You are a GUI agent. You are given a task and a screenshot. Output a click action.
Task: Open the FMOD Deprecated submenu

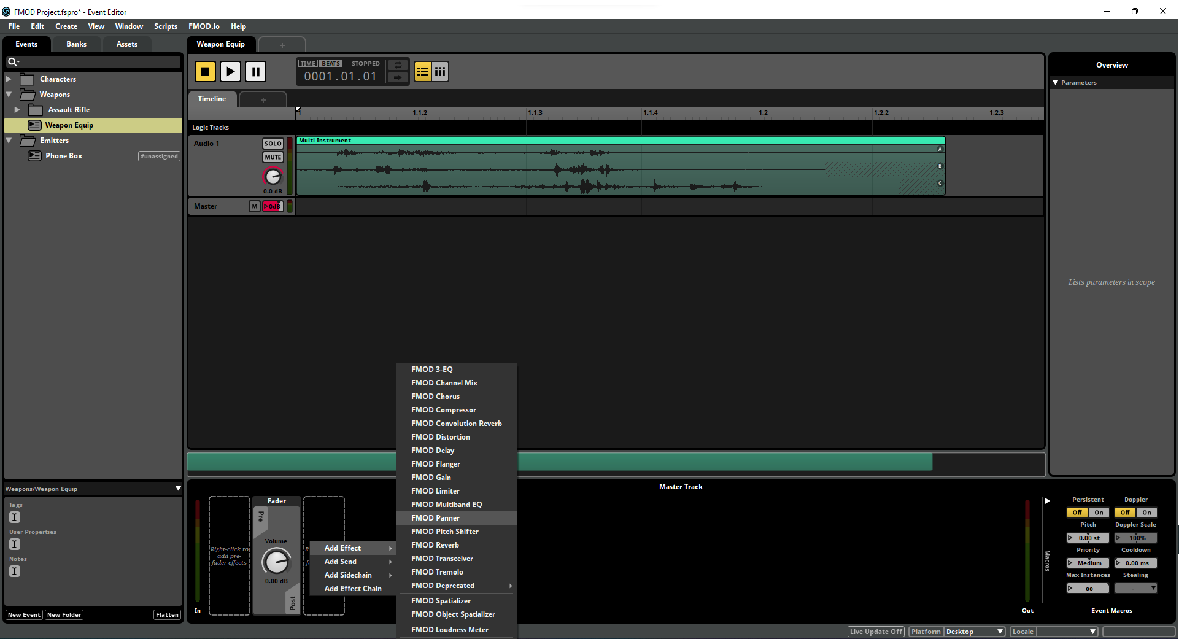tap(457, 586)
